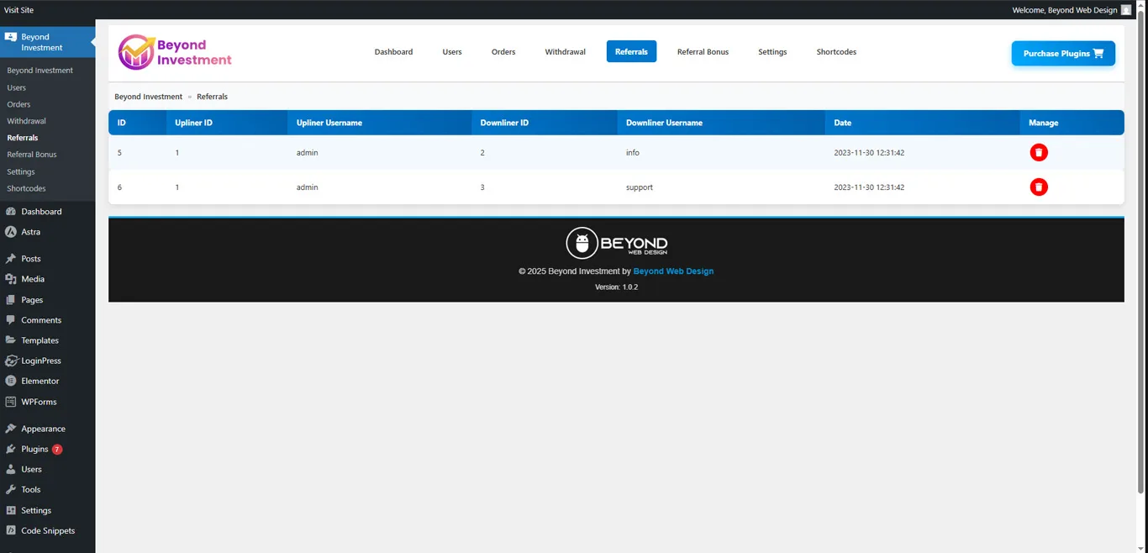Click the user avatar icon in the admin bar
The image size is (1148, 553).
pyautogui.click(x=1126, y=10)
